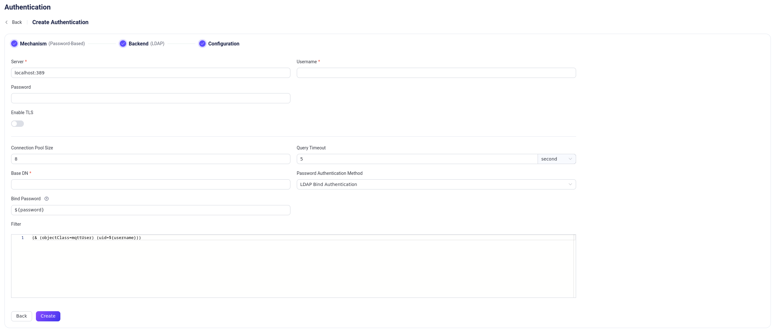Expand the Password Authentication Method dropdown
Screen dimensions: 775x336
436,184
